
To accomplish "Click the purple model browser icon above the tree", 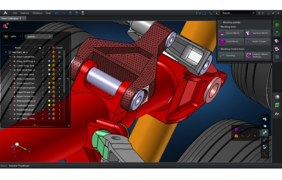I will click(x=5, y=26).
